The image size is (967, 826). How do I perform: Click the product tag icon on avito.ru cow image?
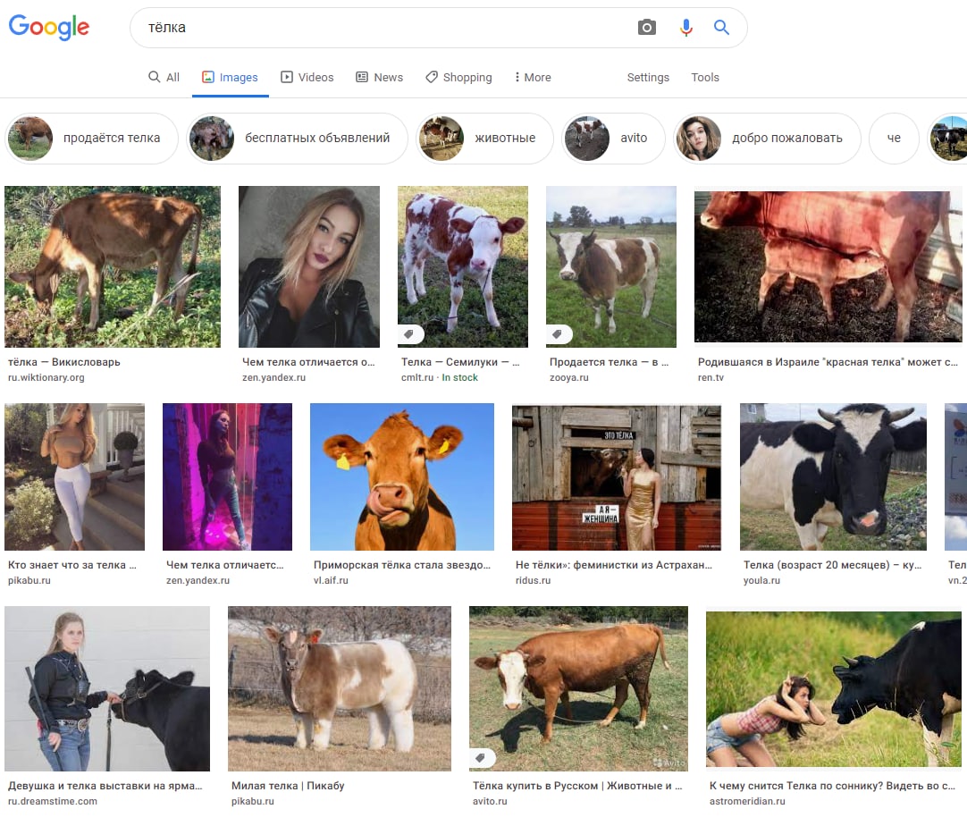coord(482,758)
